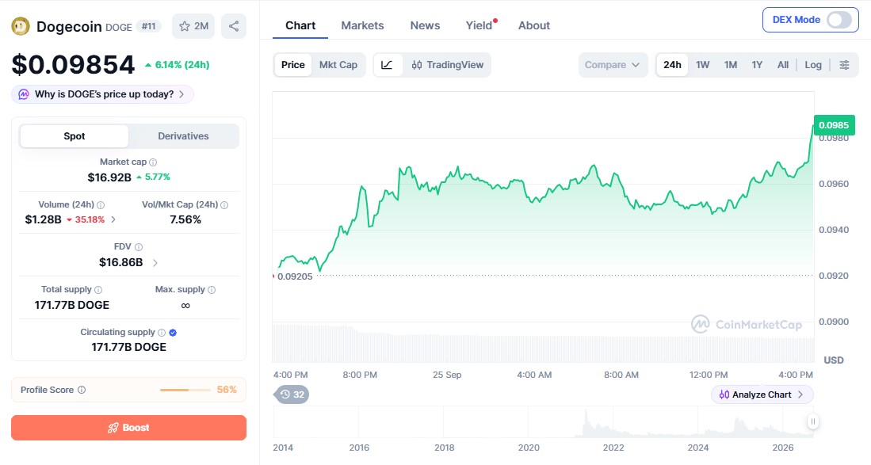
Task: Open chevron on DOGE price question
Action: (x=181, y=94)
